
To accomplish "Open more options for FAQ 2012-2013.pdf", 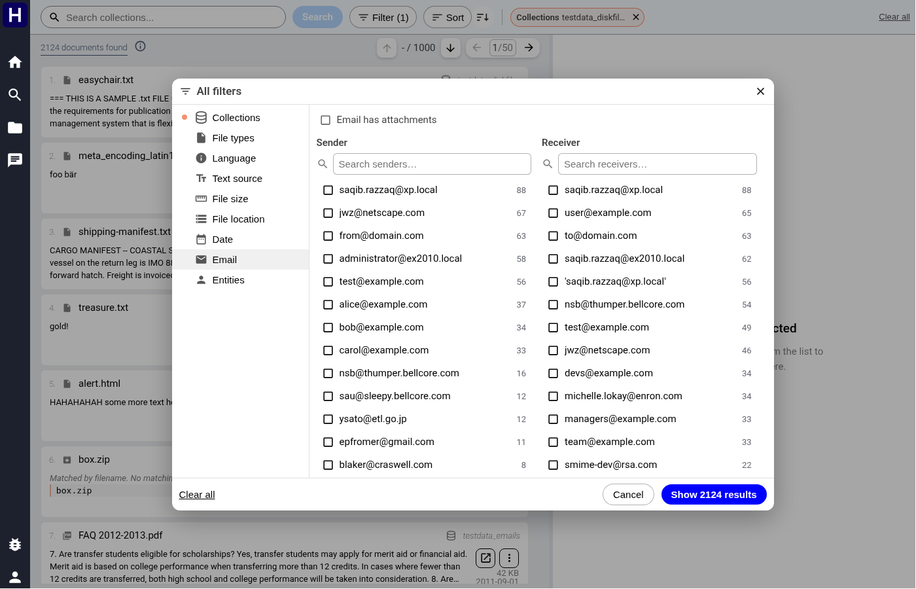I will pyautogui.click(x=509, y=558).
